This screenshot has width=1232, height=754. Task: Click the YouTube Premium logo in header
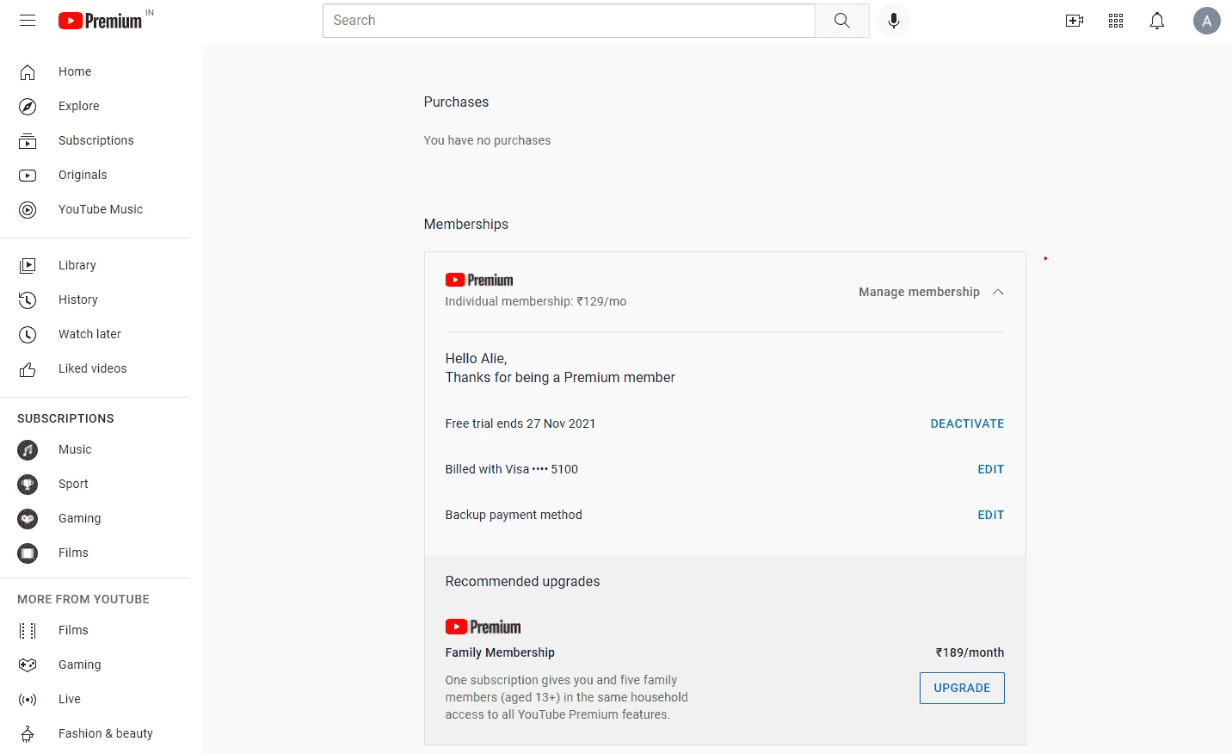click(101, 21)
